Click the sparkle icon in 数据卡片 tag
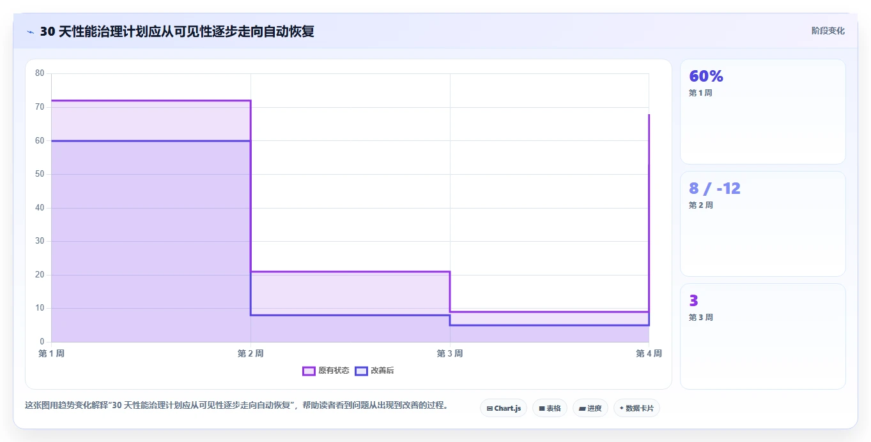Image resolution: width=871 pixels, height=442 pixels. click(622, 408)
